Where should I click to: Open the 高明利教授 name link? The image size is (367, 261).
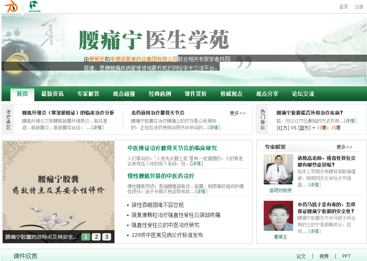(x=280, y=191)
